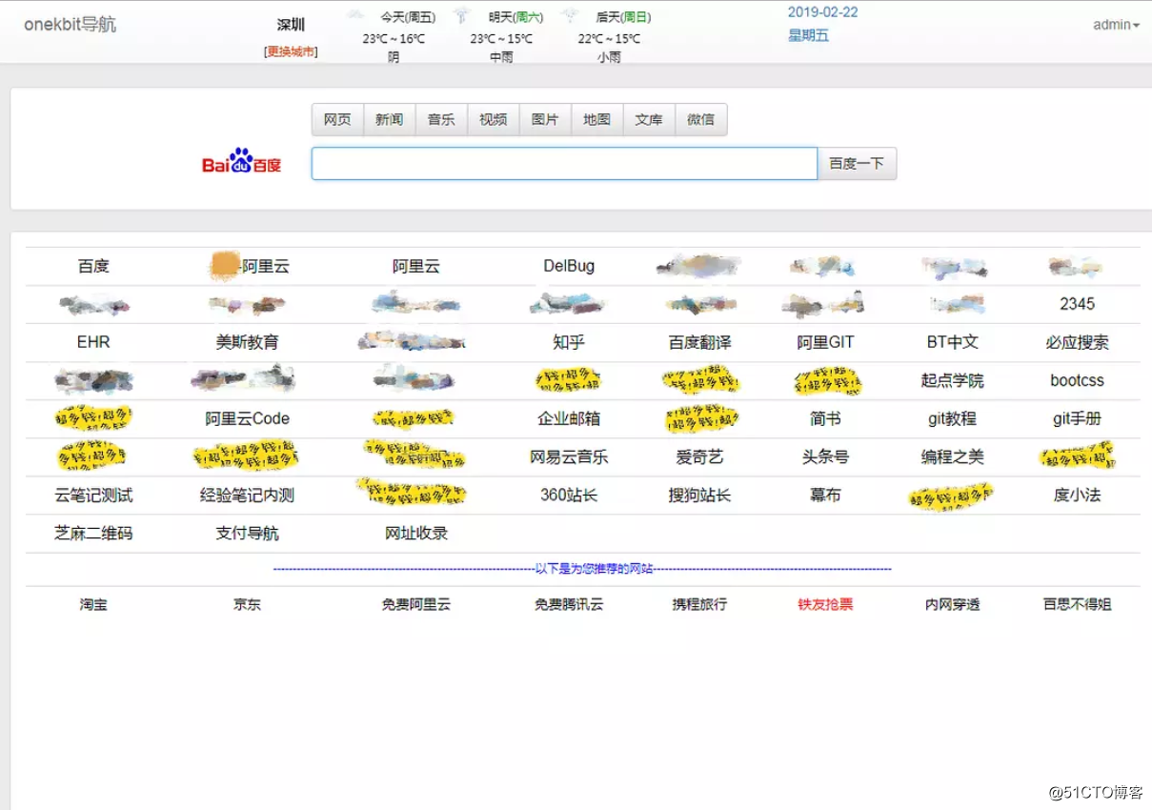This screenshot has height=810, width=1152.
Task: Open the 搜狗站长 link
Action: [699, 495]
